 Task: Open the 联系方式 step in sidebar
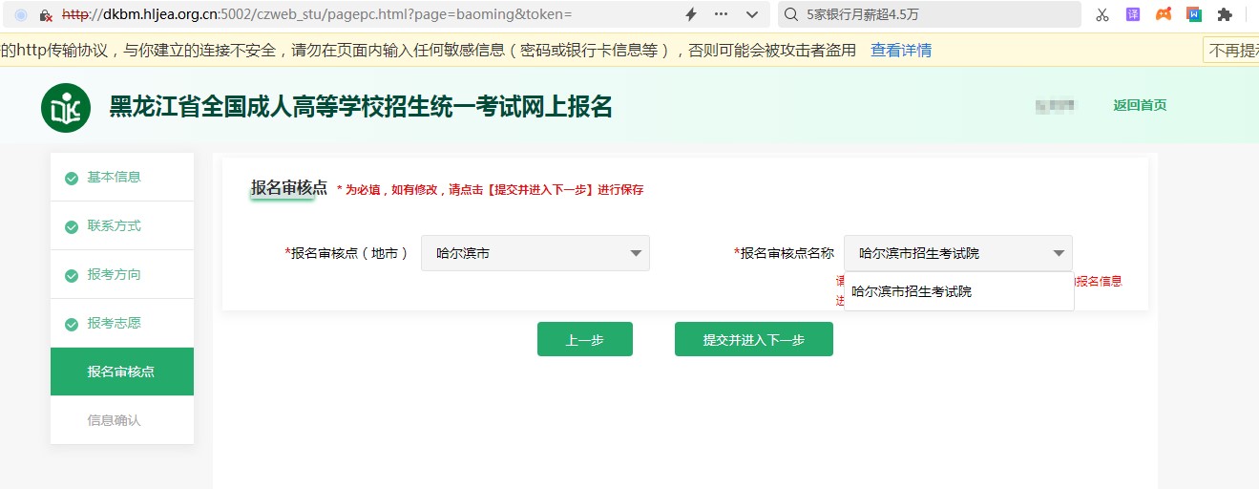point(114,225)
